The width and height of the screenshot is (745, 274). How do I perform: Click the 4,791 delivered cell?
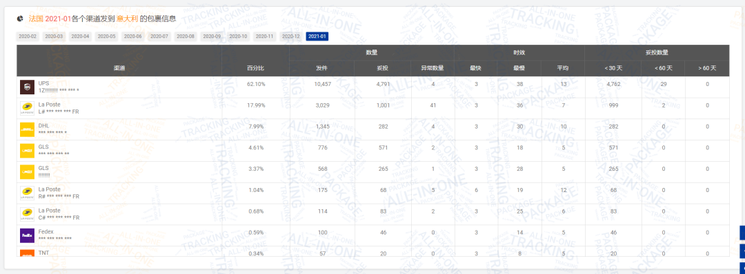click(x=383, y=84)
